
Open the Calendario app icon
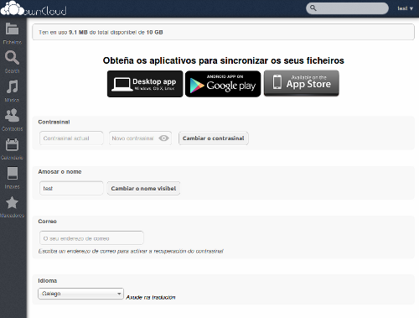12,144
